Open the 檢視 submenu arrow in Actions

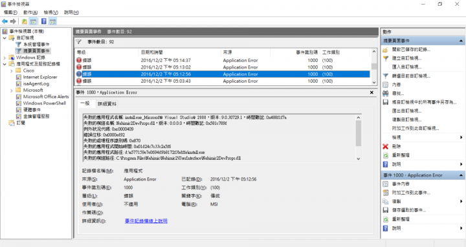(461, 137)
